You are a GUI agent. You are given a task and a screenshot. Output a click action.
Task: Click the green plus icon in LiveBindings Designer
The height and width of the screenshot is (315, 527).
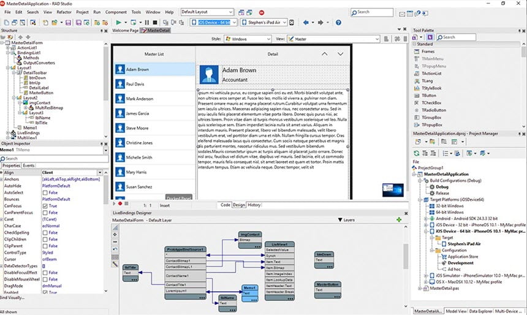[x=399, y=219]
